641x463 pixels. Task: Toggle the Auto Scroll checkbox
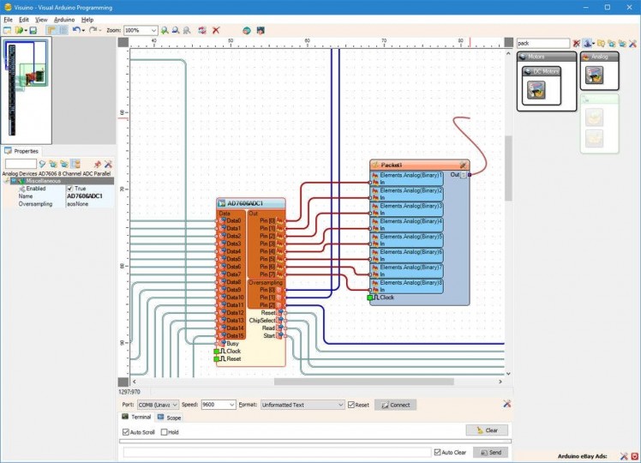coord(127,432)
